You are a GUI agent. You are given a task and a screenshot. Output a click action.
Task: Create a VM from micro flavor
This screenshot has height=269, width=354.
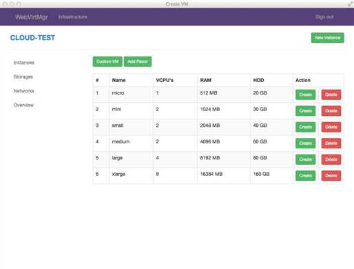tap(305, 94)
